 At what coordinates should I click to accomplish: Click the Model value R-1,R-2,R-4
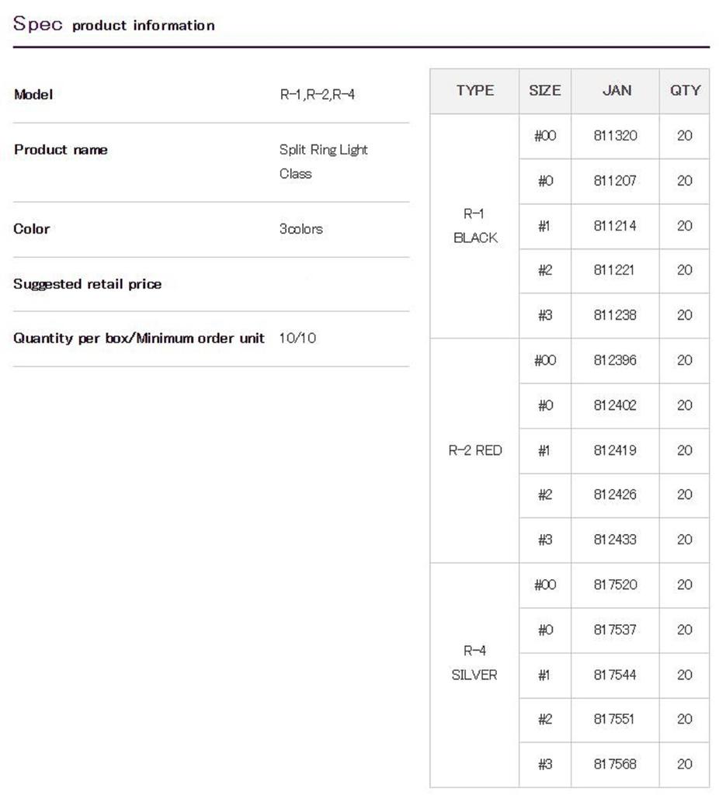pyautogui.click(x=317, y=95)
